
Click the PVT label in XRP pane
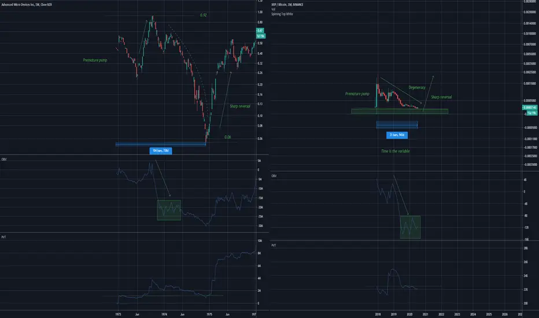coord(274,246)
